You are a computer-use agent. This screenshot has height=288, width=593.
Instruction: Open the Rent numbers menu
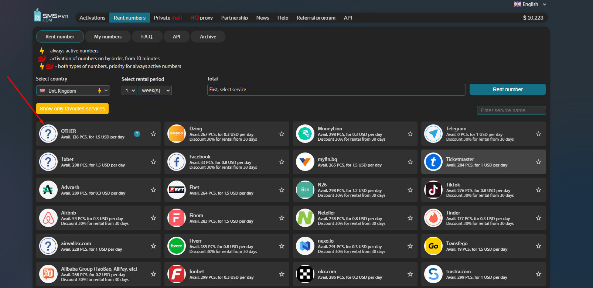[x=130, y=18]
